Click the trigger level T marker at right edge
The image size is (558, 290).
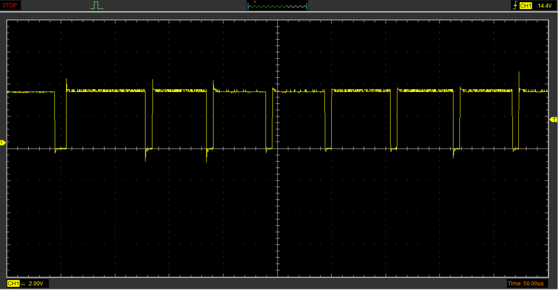pyautogui.click(x=554, y=119)
